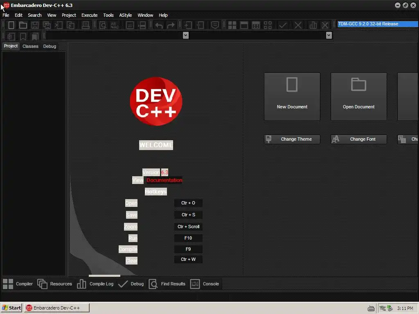Click the Goto Bookmark toolbar icon
The width and height of the screenshot is (419, 314).
click(x=35, y=36)
